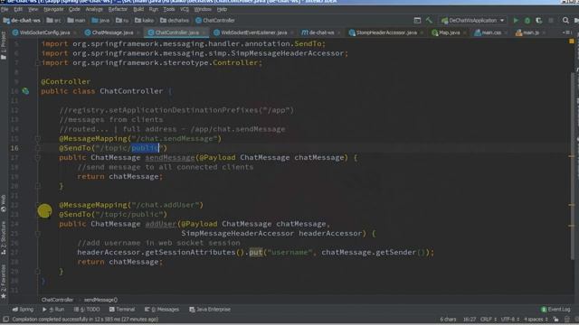The height and width of the screenshot is (325, 579).
Task: Show hidden editor tabs dropdown at tab bar end
Action: pyautogui.click(x=567, y=32)
